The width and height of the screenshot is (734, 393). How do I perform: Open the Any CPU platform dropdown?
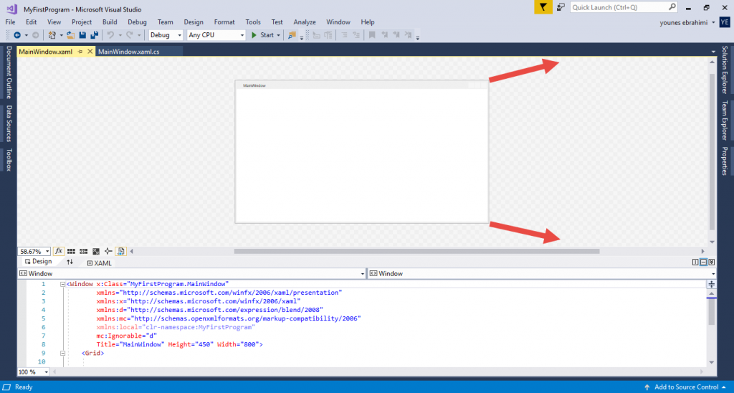tap(215, 35)
